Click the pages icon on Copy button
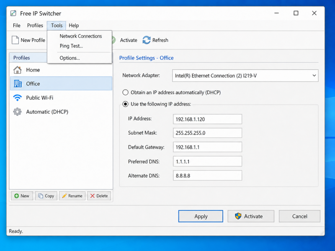Image resolution: width=335 pixels, height=251 pixels. coord(41,196)
